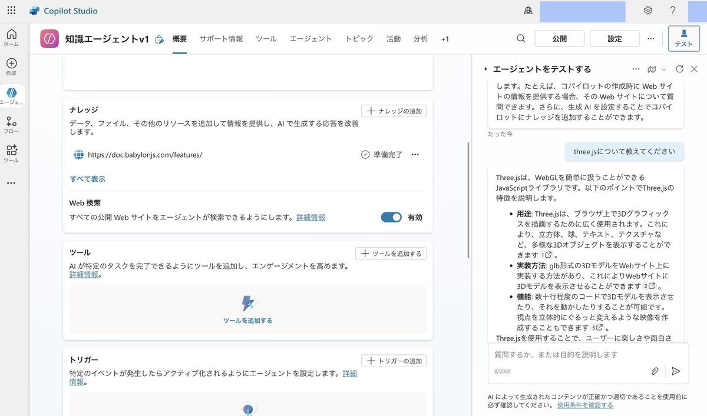Click the globe icon of babylonjs URL
Viewport: 707px width, 416px height.
point(78,155)
